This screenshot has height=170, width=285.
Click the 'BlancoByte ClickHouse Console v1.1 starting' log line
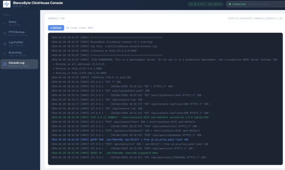tap(102, 42)
